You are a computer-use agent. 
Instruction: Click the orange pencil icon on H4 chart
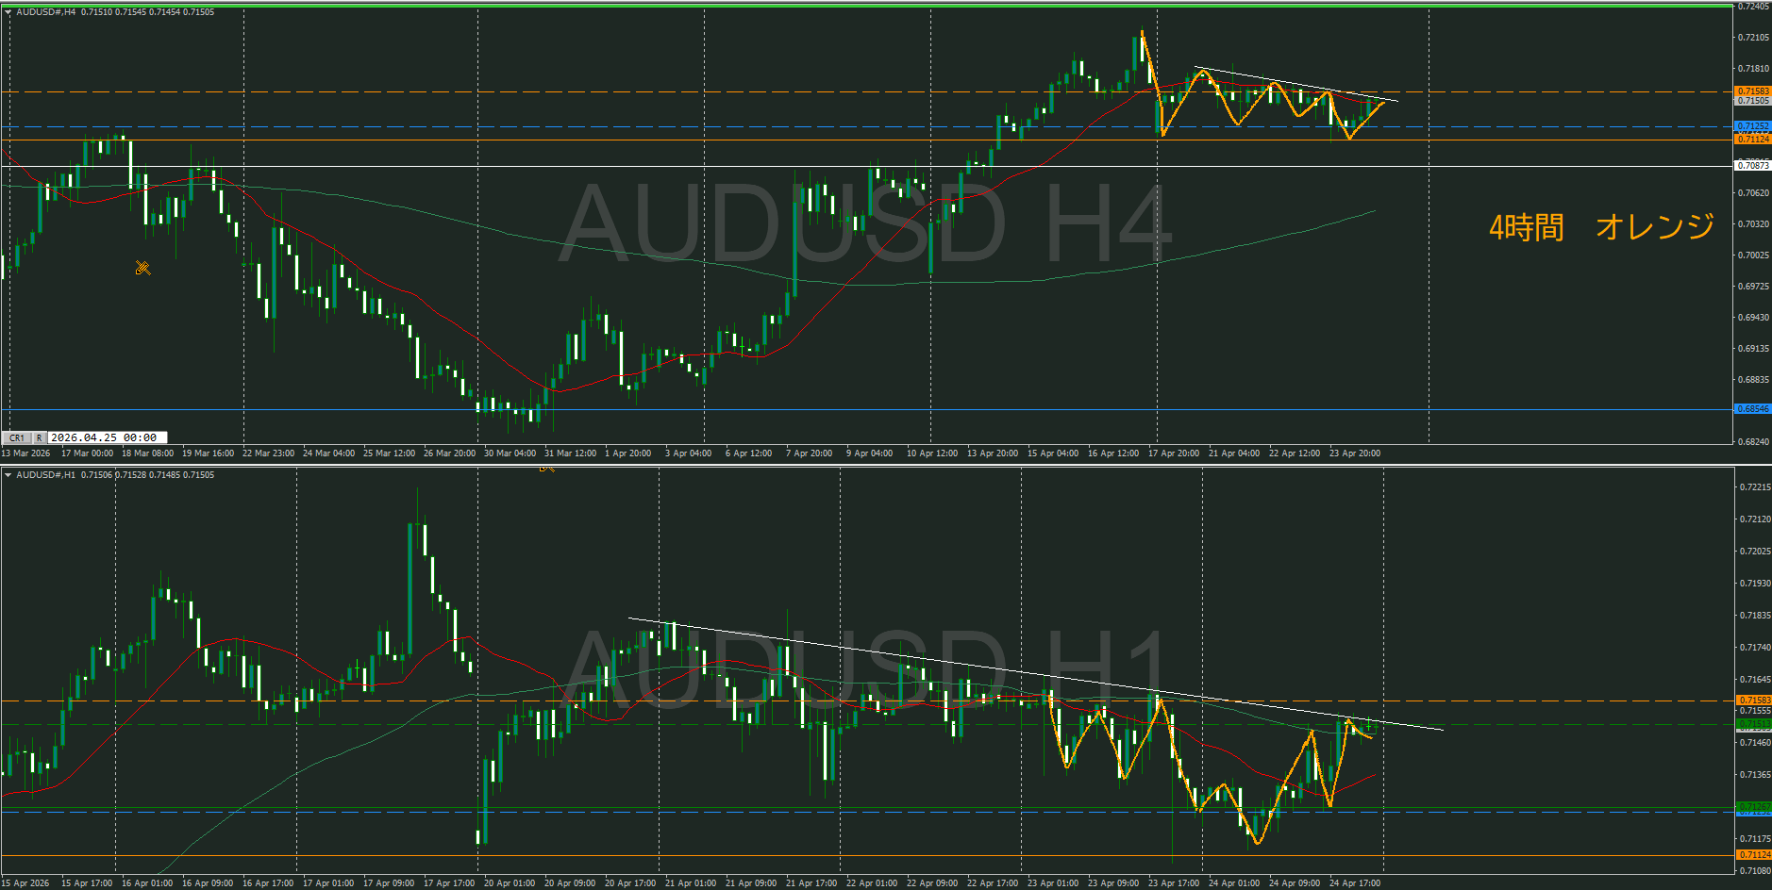(142, 269)
